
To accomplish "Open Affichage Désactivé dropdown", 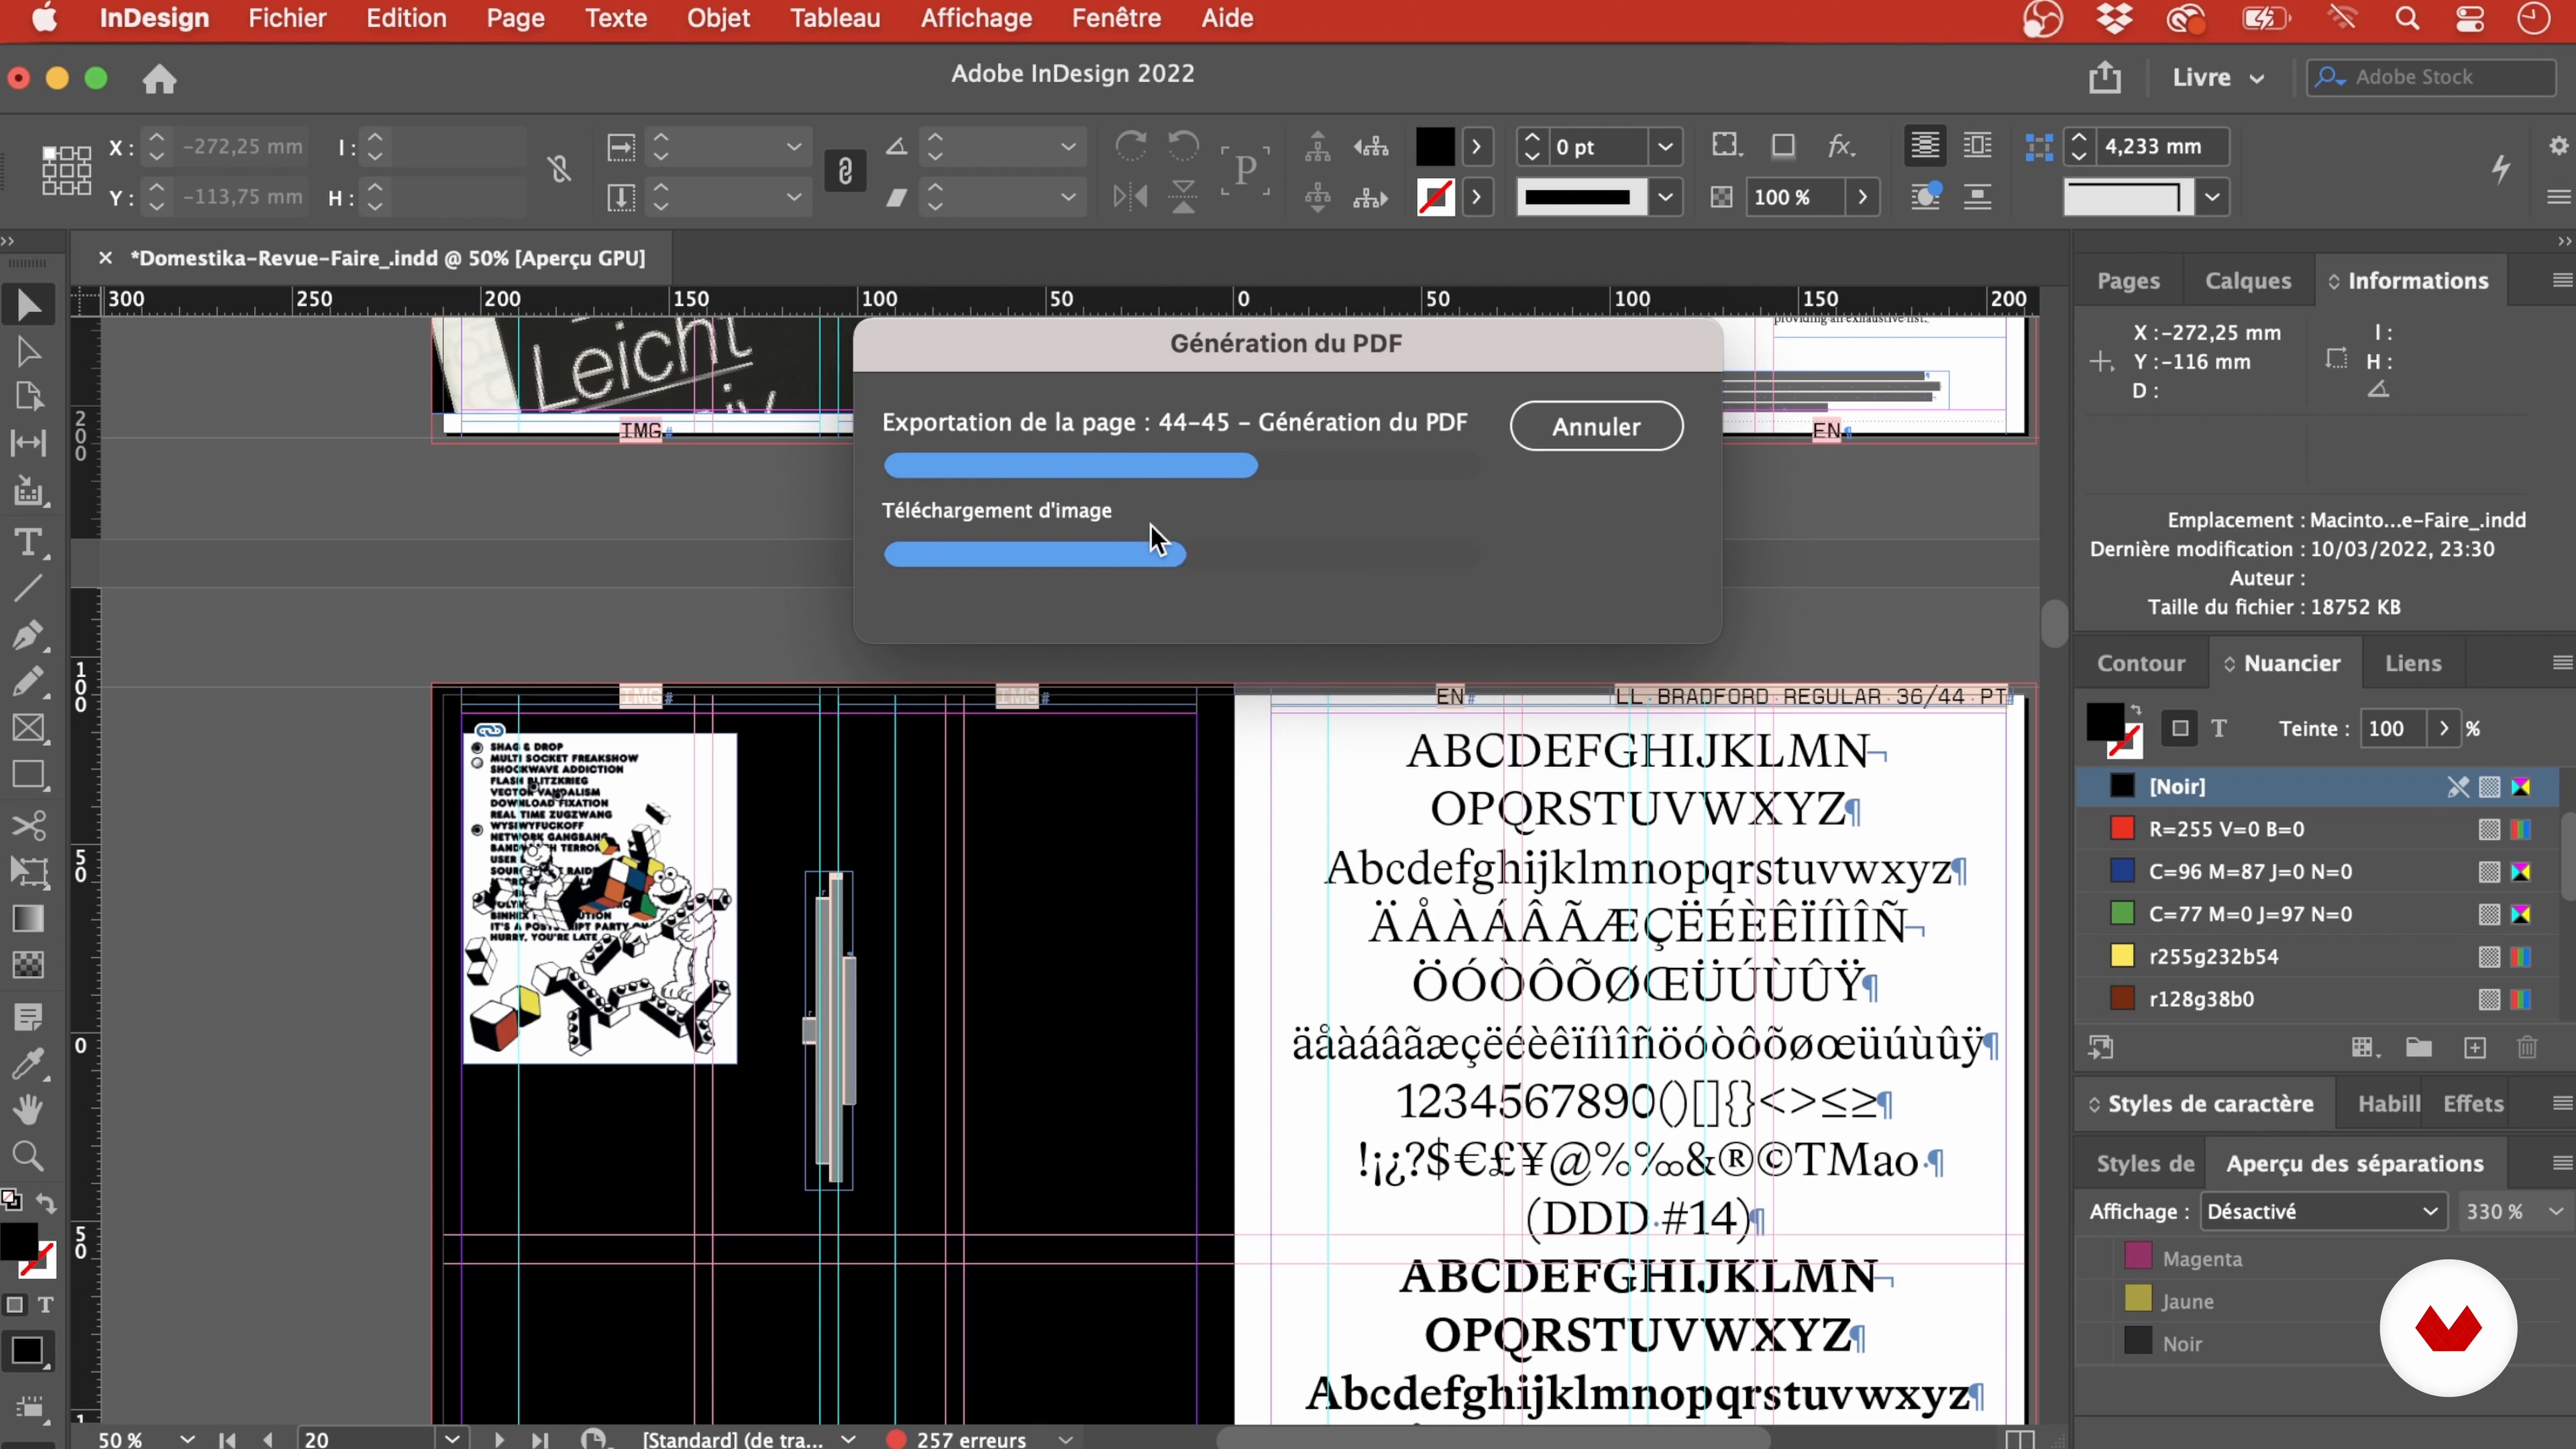I will 2323,1211.
